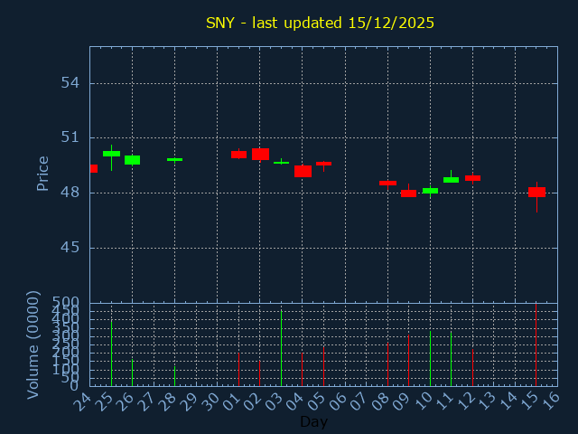The width and height of the screenshot is (578, 434).
Task: Click the tallest red volume bar for day 15
Action: 536,345
